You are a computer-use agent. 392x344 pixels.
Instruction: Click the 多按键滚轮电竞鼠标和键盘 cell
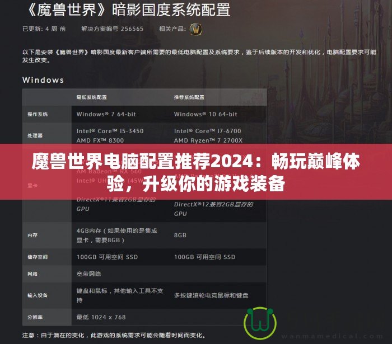coord(211,295)
